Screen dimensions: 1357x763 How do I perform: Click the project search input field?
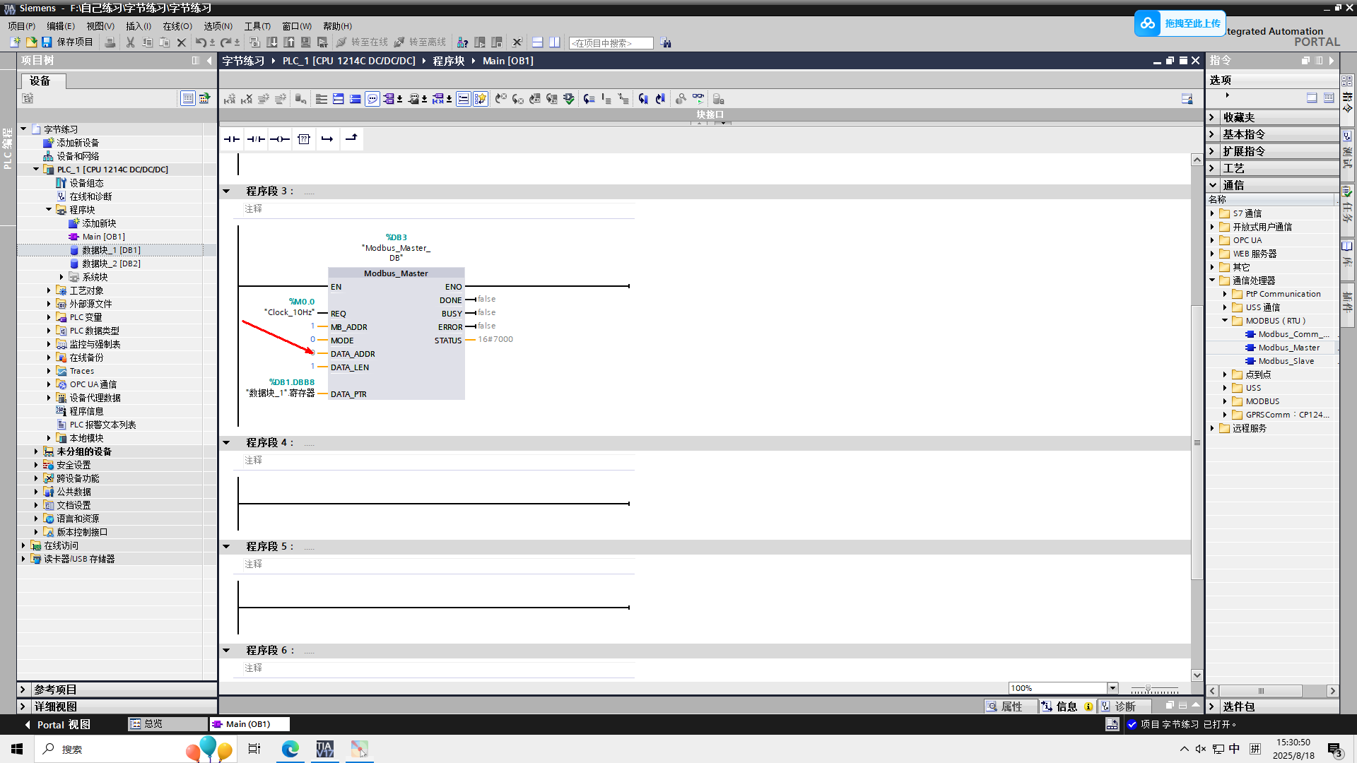[x=611, y=43]
